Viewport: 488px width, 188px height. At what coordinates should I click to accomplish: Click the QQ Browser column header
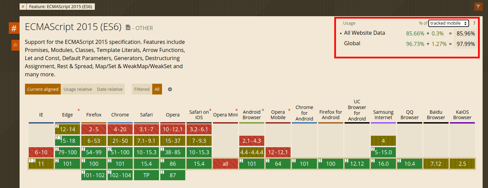[x=410, y=115]
